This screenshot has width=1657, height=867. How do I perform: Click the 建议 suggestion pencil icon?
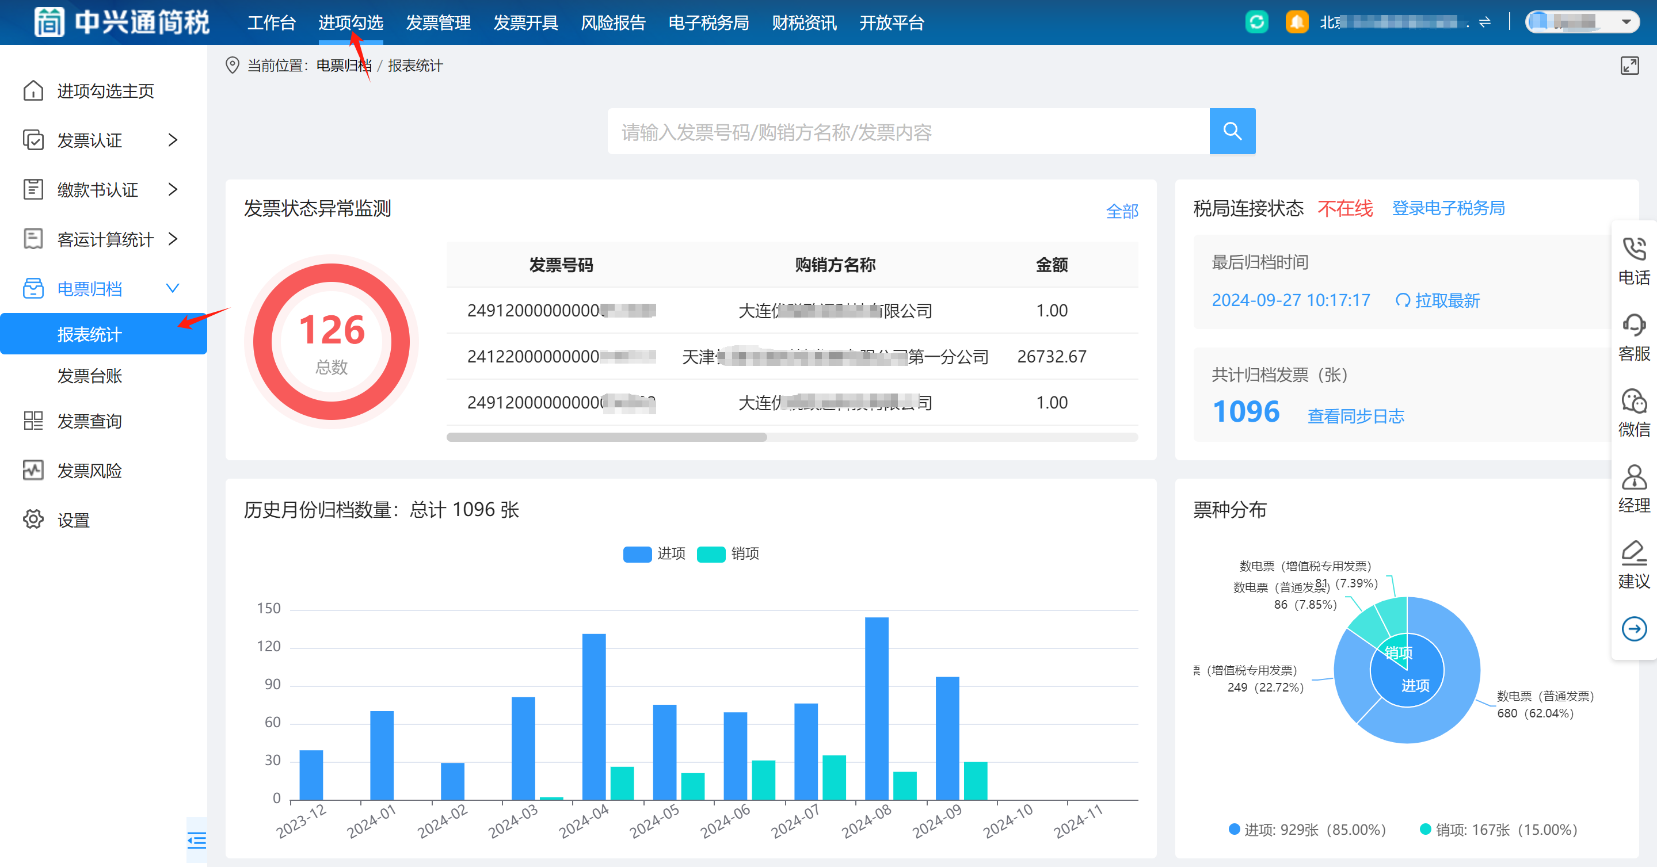[1634, 552]
